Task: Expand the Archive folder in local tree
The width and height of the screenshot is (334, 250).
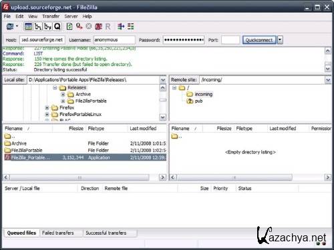Action: click(x=63, y=95)
